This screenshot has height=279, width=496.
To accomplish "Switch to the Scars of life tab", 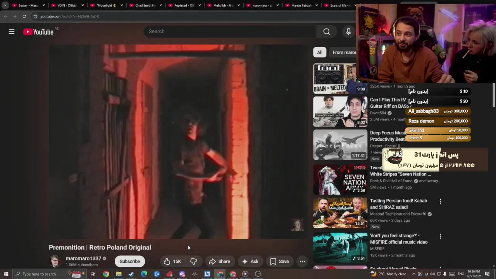I will click(339, 5).
